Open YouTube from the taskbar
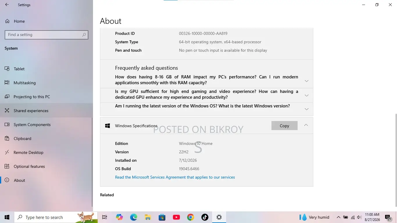 tap(176, 217)
